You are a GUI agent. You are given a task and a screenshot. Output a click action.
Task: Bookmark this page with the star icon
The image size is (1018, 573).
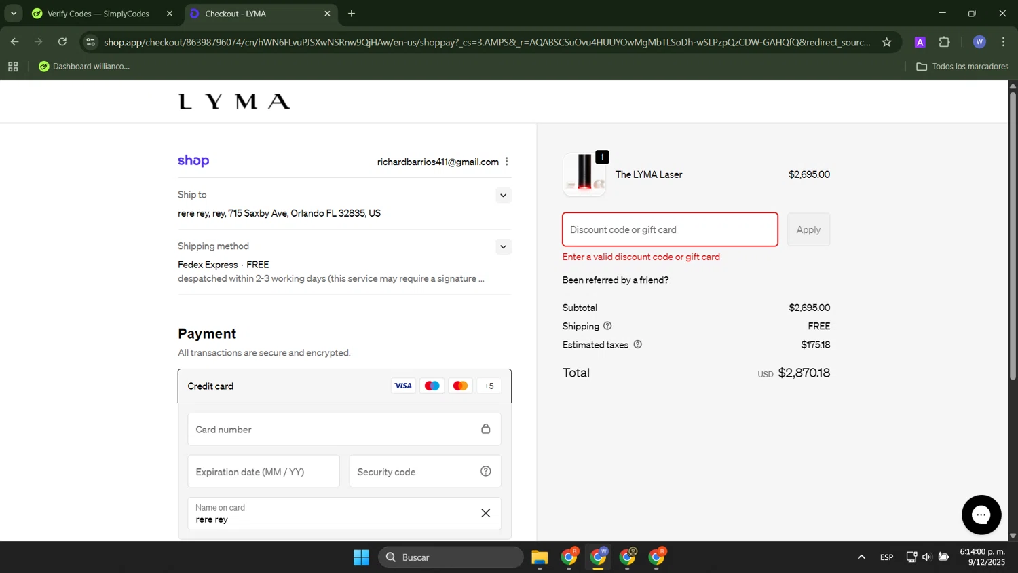(886, 42)
